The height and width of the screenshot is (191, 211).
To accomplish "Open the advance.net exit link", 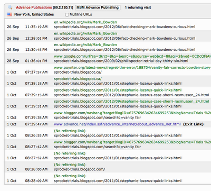I will point(117,124).
